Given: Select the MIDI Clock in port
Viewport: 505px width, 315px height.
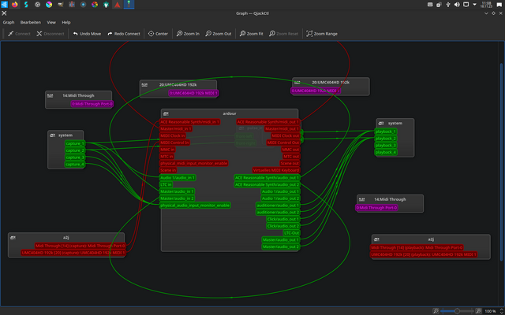Looking at the screenshot, I should 173,135.
